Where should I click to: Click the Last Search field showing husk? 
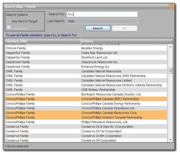102,21
